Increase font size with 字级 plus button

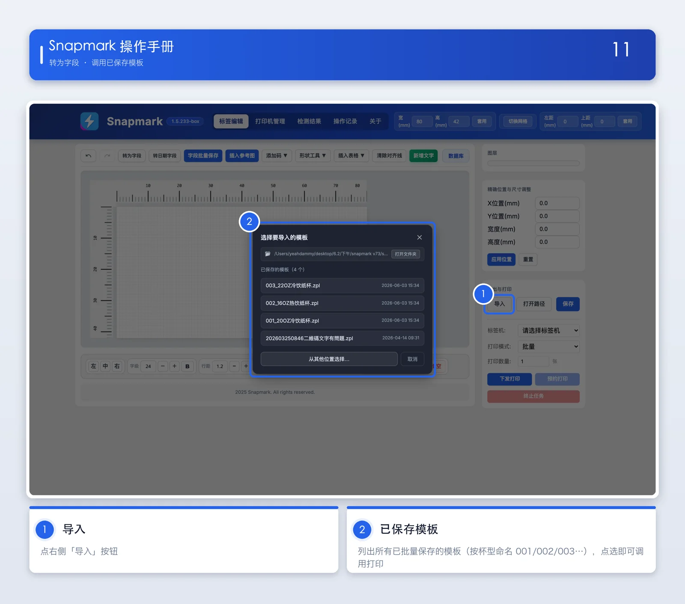(175, 366)
